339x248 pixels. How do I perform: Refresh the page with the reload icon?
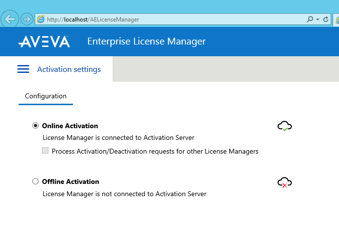click(x=326, y=19)
